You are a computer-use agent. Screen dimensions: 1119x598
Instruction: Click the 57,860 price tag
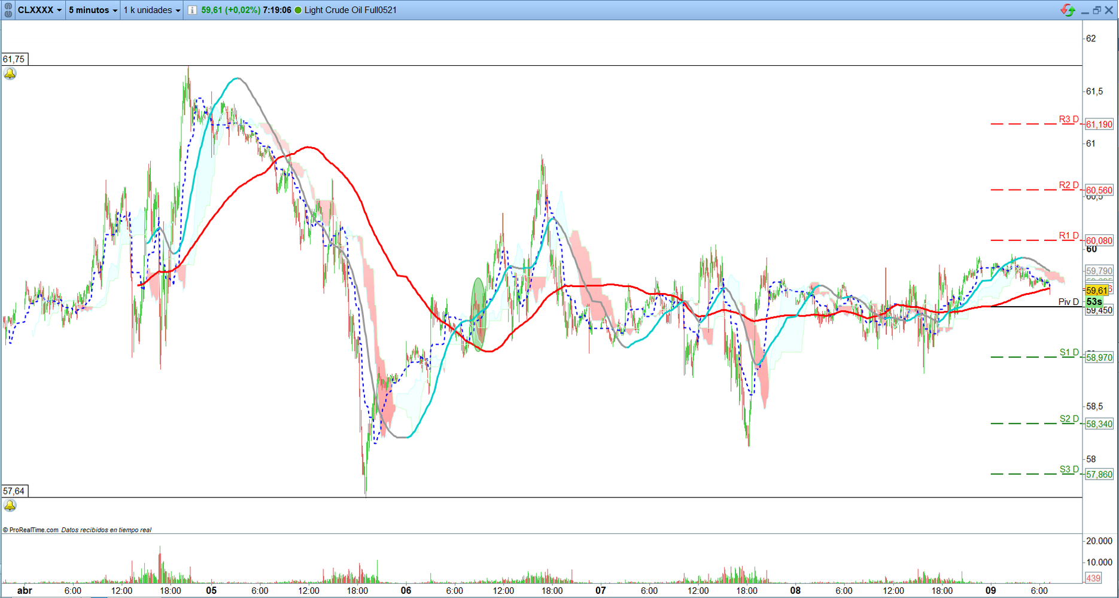click(x=1099, y=474)
